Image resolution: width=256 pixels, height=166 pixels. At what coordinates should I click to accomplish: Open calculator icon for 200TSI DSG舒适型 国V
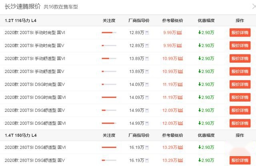coord(147,110)
